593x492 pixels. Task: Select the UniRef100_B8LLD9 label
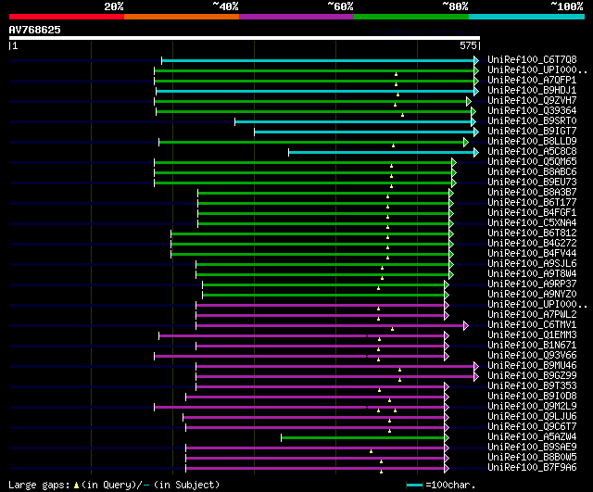pos(532,142)
